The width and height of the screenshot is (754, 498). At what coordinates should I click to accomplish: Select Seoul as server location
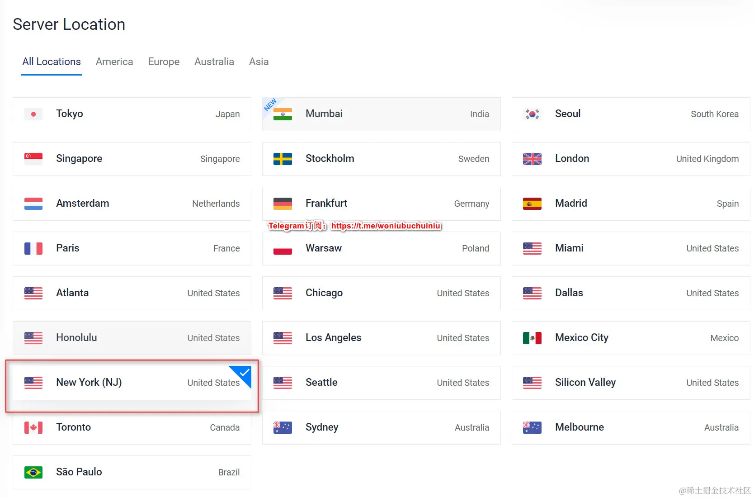[x=631, y=114]
